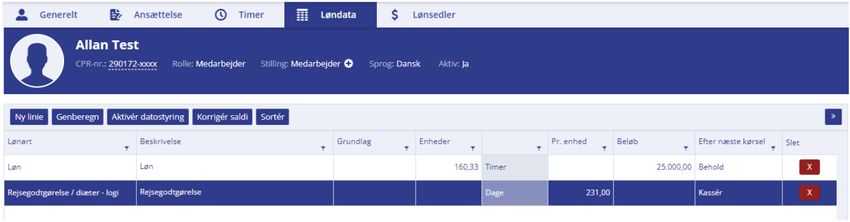Screen dimensions: 850x222
Task: Open the Beskrivelse column filter icon
Action: coord(324,148)
